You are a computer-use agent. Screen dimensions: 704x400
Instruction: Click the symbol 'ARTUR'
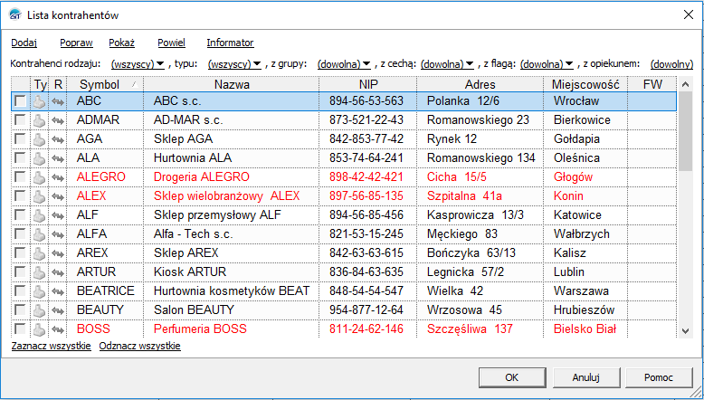tap(96, 272)
